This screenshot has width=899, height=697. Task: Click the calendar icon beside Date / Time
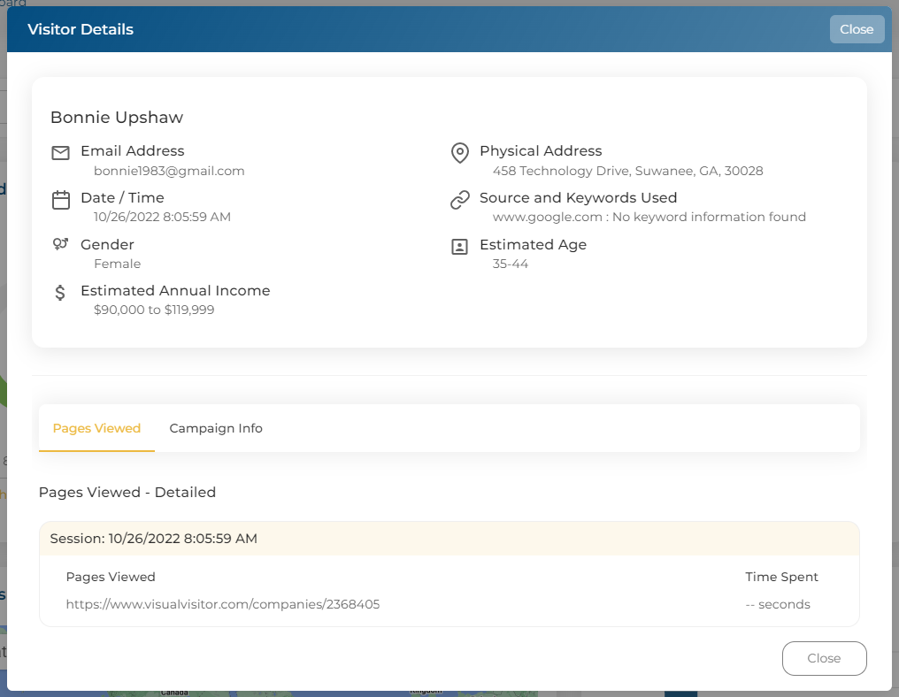[60, 200]
